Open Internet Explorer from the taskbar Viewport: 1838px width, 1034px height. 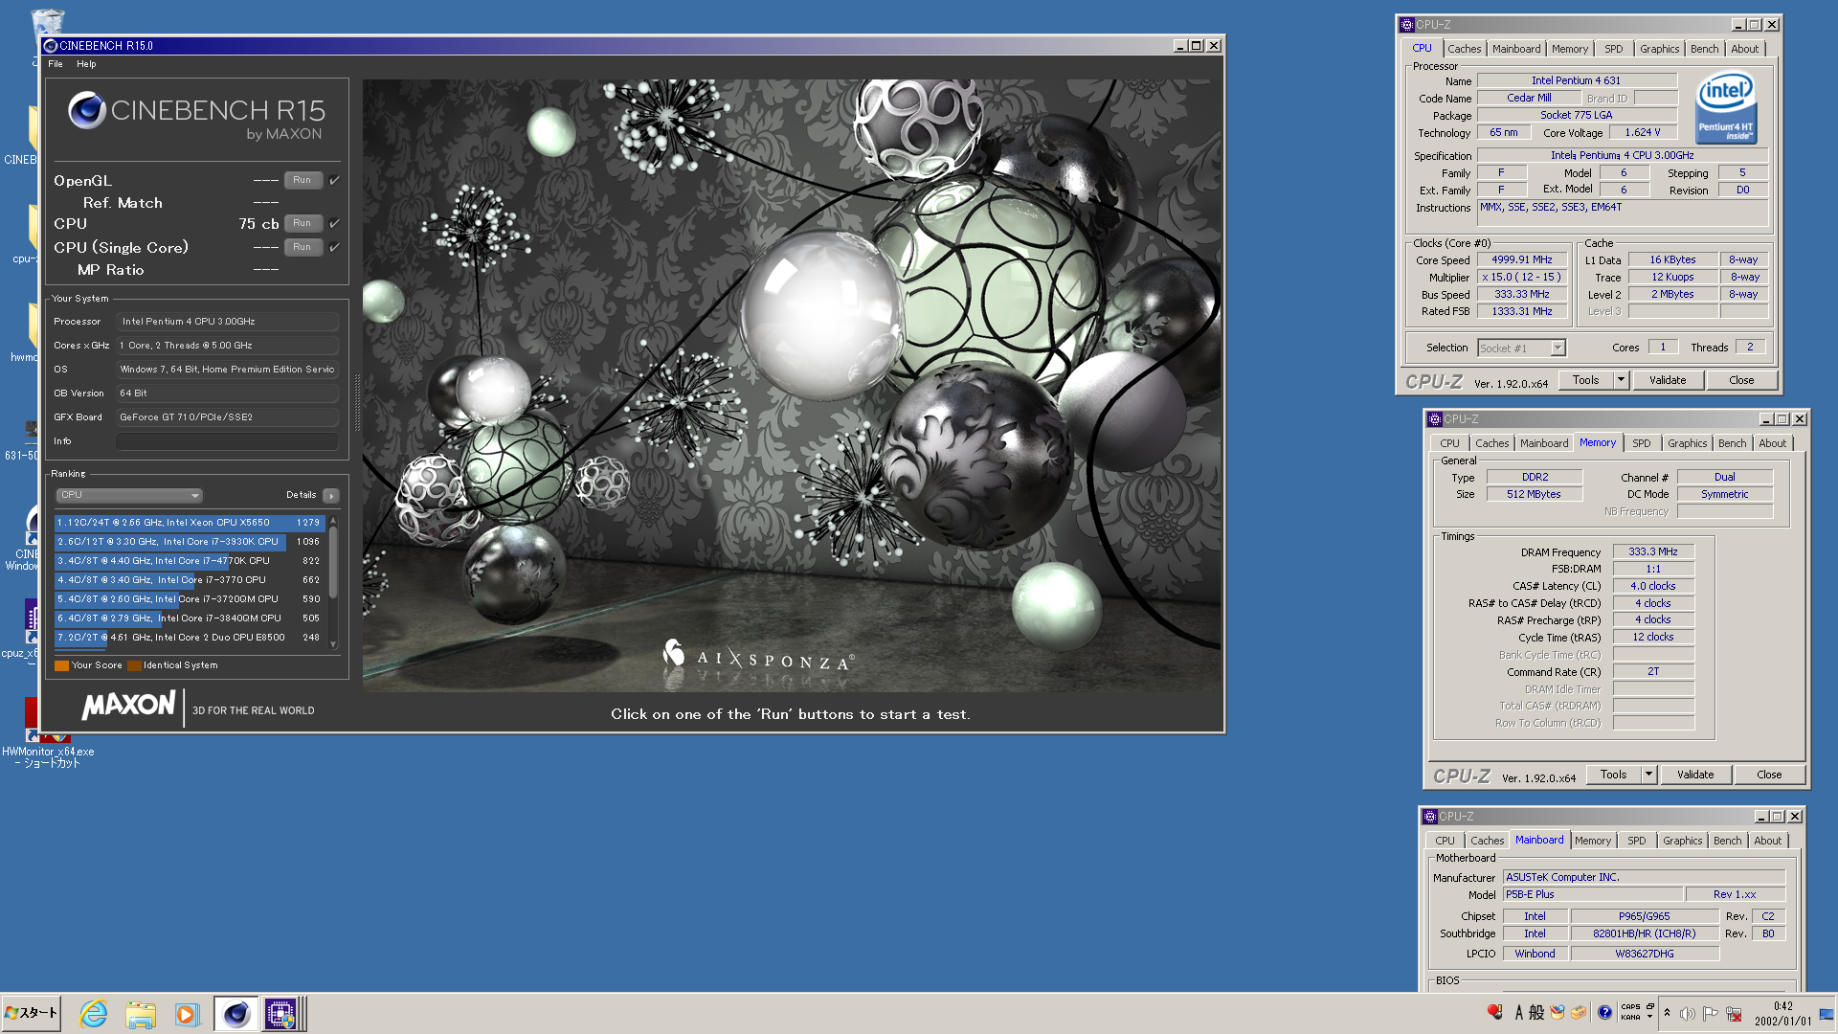[93, 1013]
